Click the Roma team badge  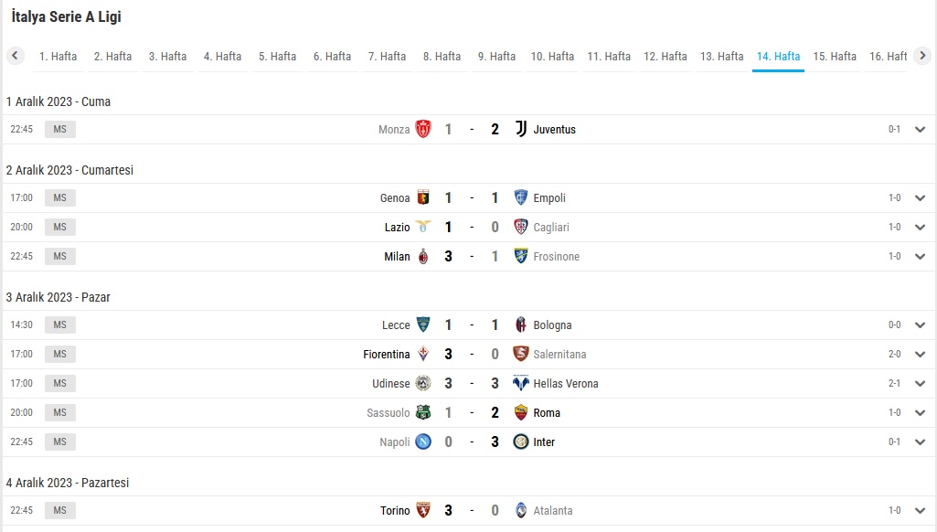click(x=521, y=412)
